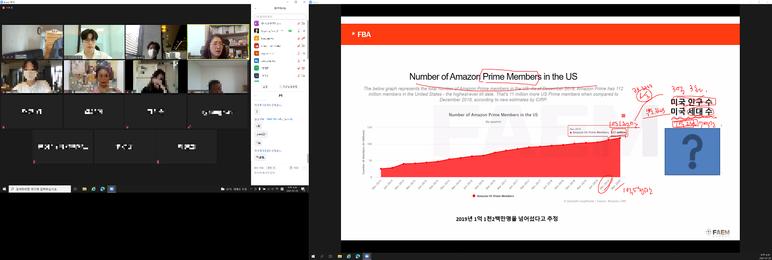772x260 pixels.
Task: Click the green avatar in the participants list
Action: (257, 68)
